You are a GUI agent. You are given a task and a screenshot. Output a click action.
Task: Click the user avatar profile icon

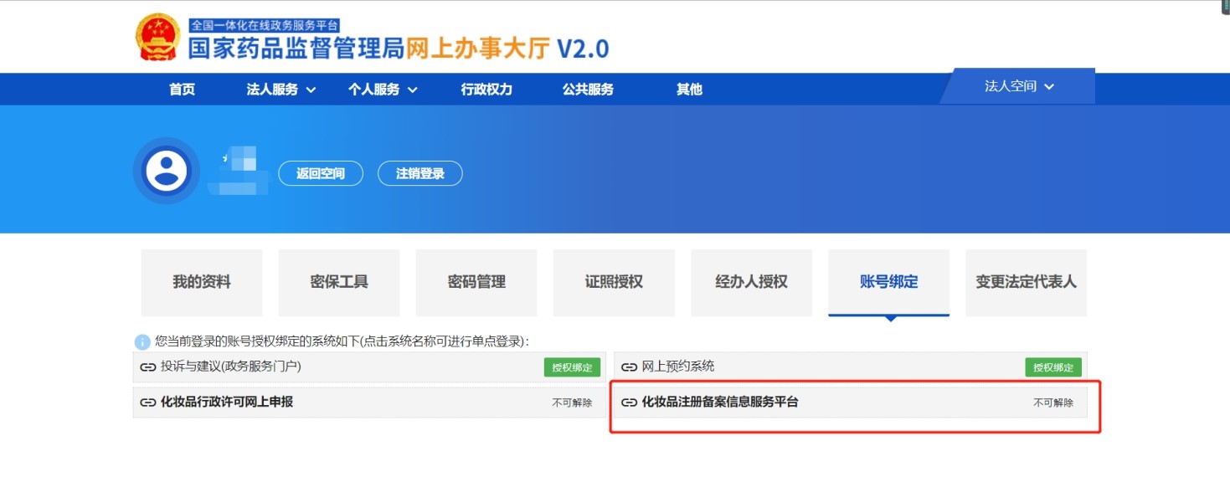[166, 170]
